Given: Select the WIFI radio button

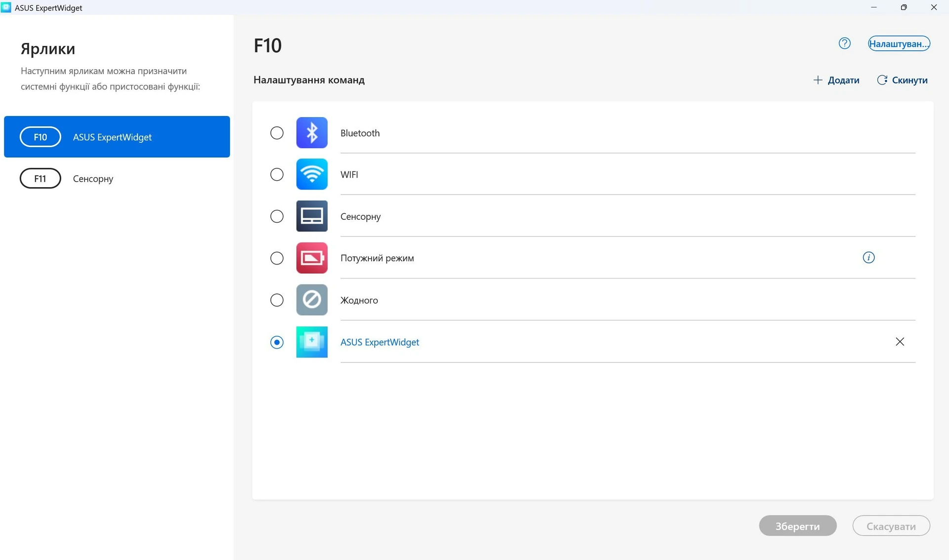Looking at the screenshot, I should pos(277,174).
